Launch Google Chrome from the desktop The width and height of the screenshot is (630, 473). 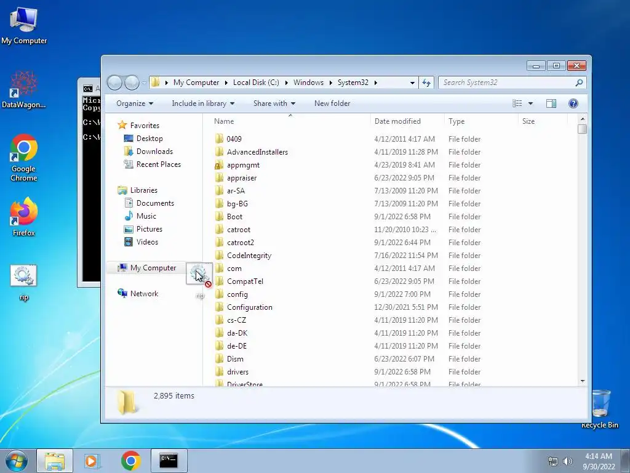pos(24,158)
